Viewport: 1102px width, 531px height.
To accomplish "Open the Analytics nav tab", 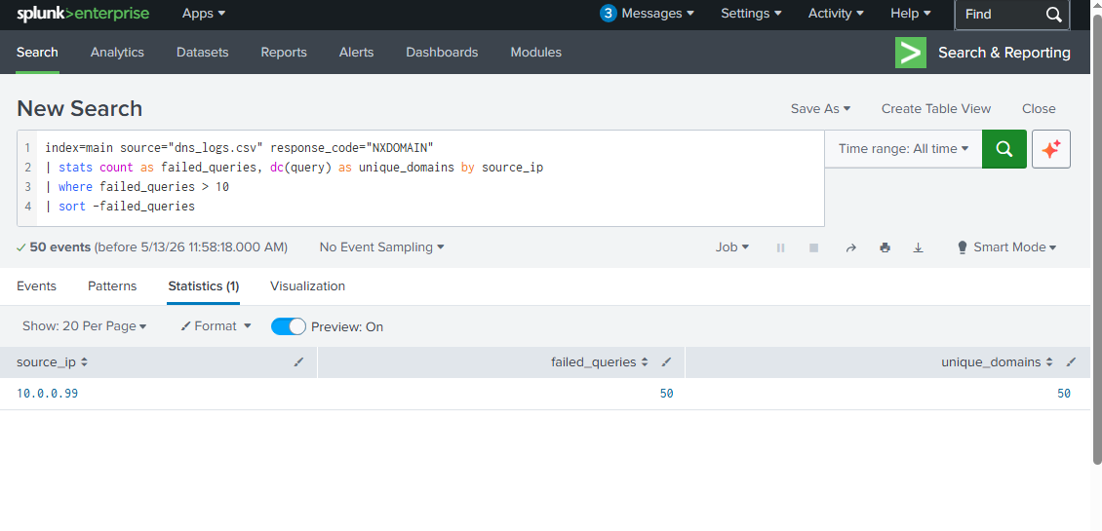I will pyautogui.click(x=117, y=53).
